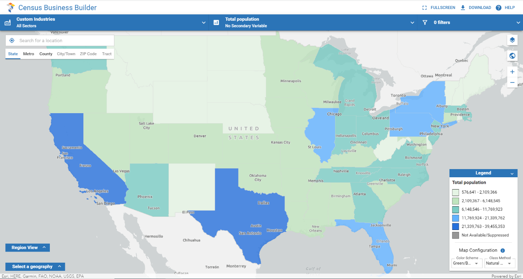The image size is (523, 279).
Task: Click the teal 6,148,546 legend swatch
Action: click(456, 209)
